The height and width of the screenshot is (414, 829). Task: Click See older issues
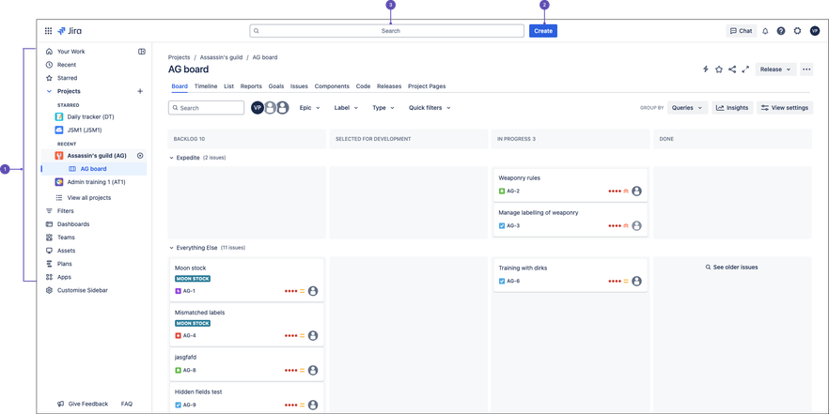pos(731,268)
